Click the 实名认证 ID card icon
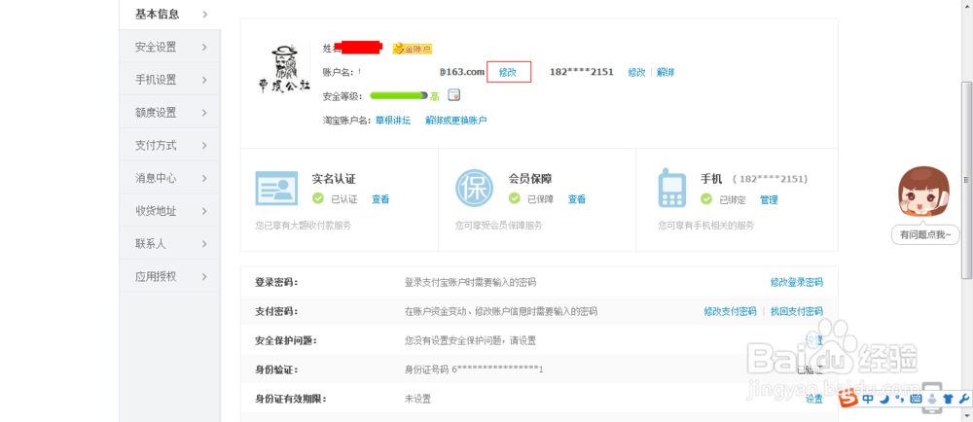 coord(276,188)
